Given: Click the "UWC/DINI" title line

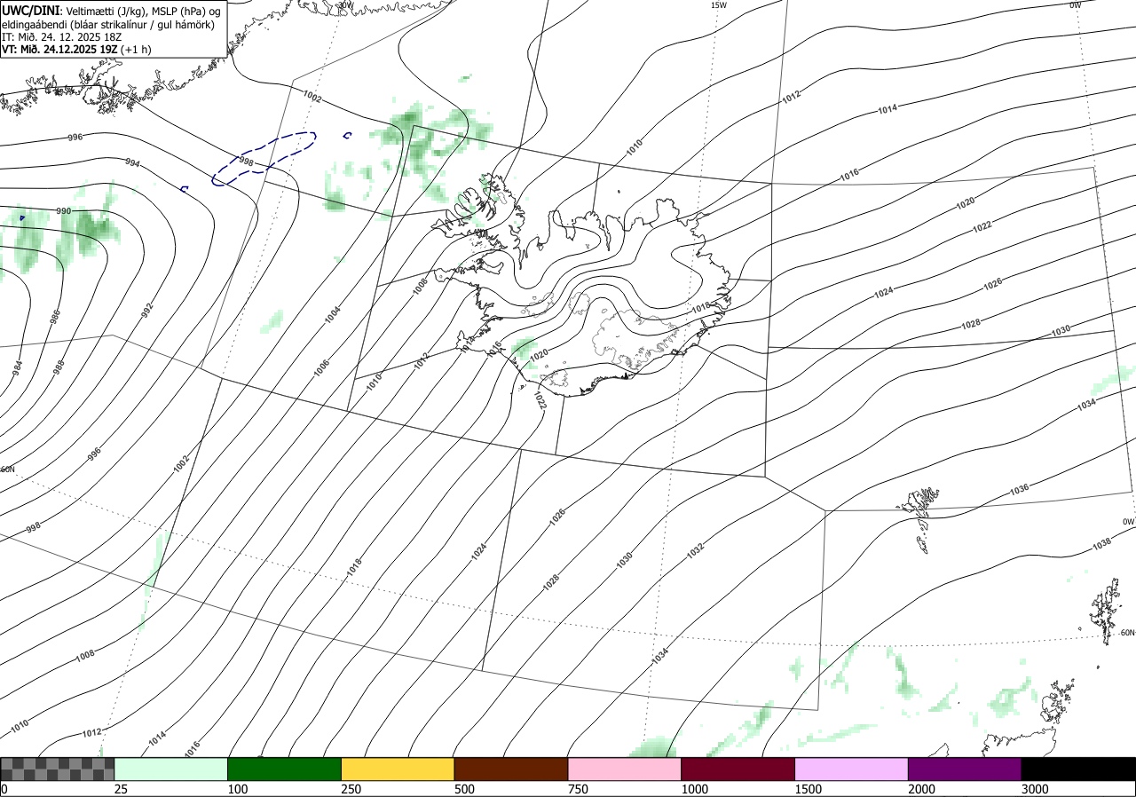Looking at the screenshot, I should pos(110,11).
